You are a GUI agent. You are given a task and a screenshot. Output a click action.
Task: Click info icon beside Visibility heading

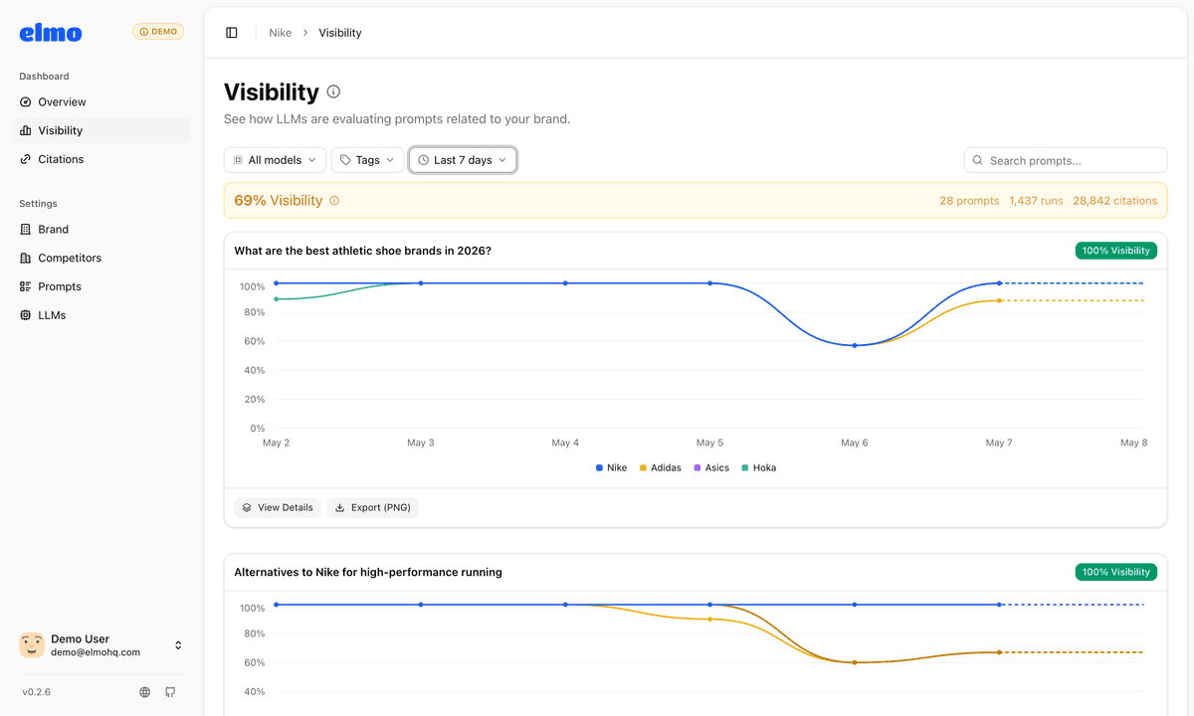click(333, 91)
